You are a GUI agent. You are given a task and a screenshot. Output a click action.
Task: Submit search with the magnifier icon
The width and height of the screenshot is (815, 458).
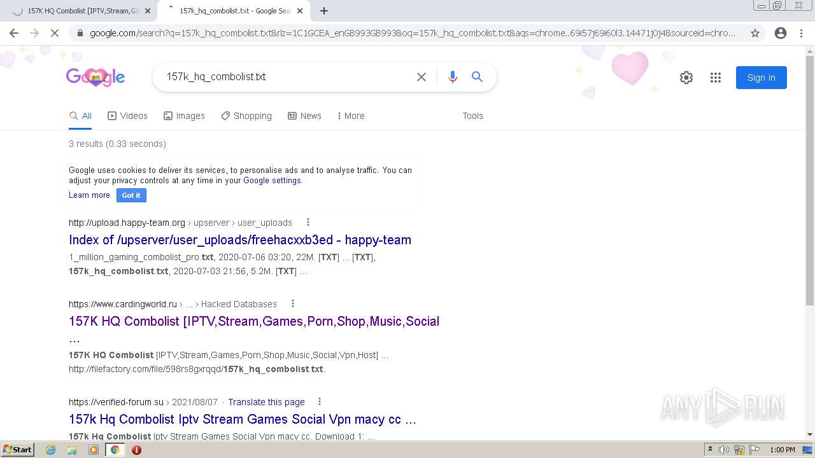[x=477, y=77]
